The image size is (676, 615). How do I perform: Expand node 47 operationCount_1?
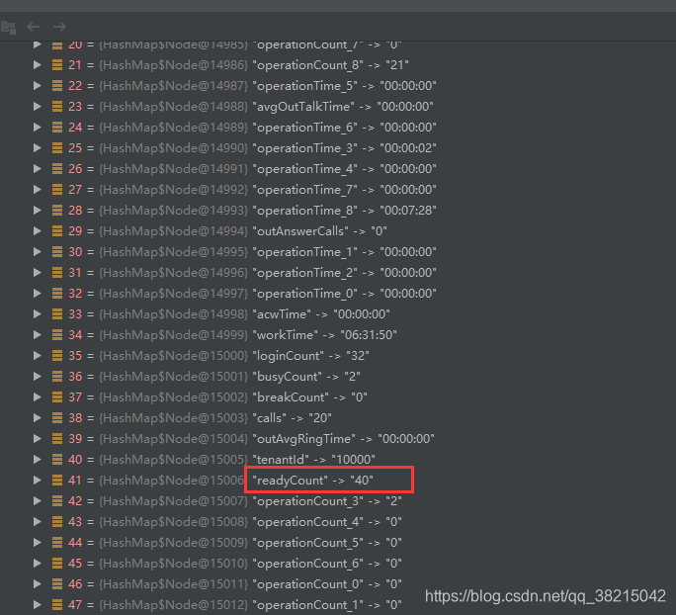tap(38, 605)
